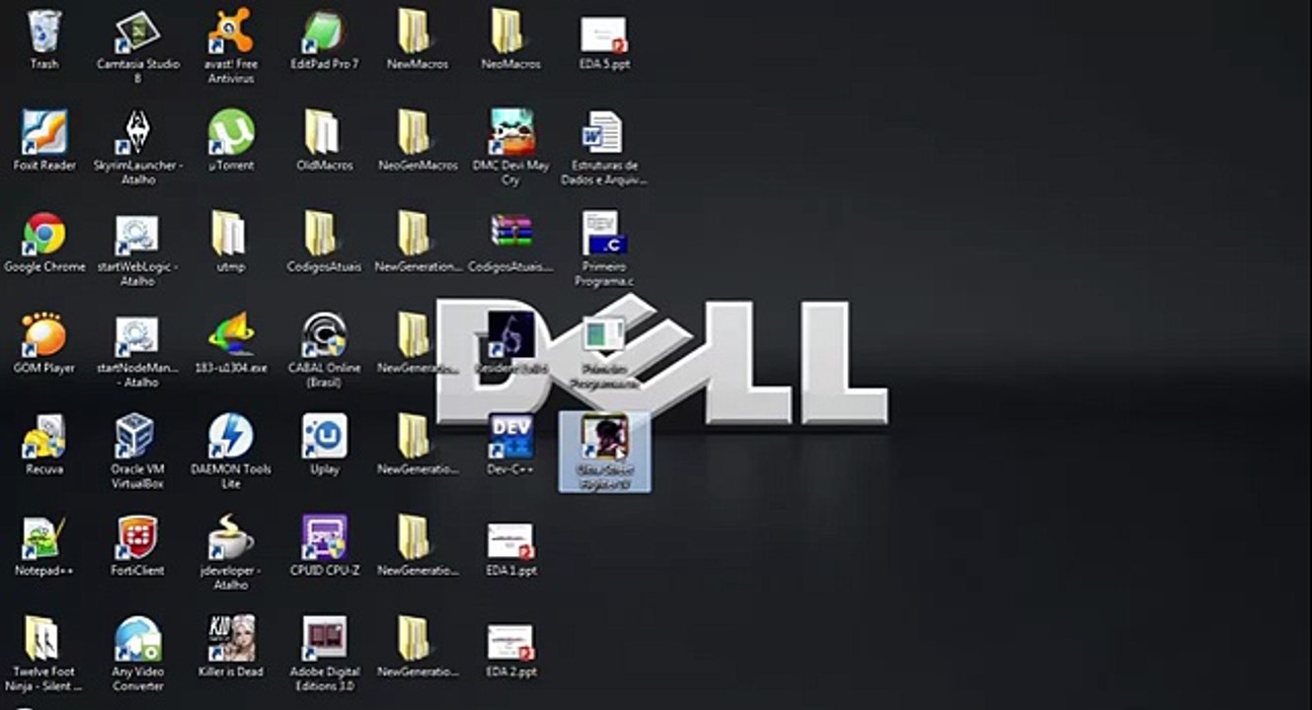The image size is (1312, 710).
Task: Select the Estruturas de Dados Word document
Action: 604,148
